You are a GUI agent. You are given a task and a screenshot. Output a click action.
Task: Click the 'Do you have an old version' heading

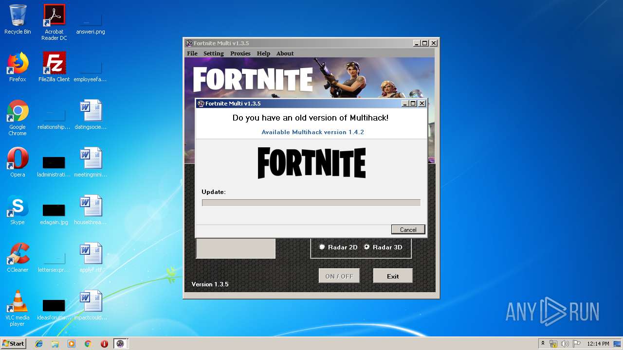pyautogui.click(x=311, y=118)
